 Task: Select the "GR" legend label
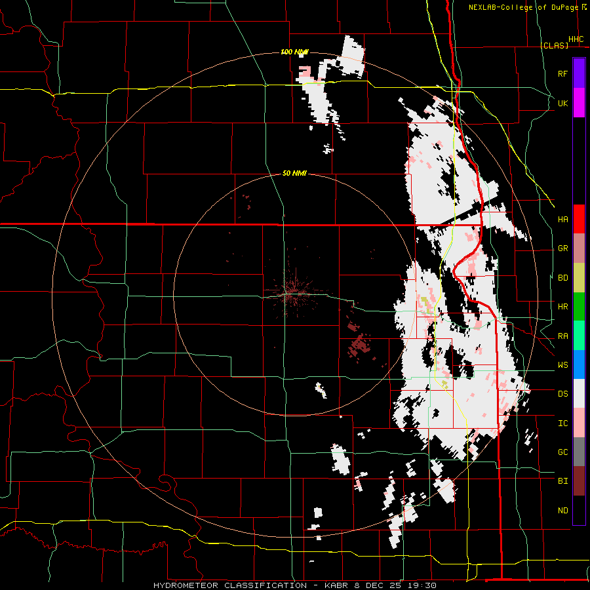coord(562,248)
